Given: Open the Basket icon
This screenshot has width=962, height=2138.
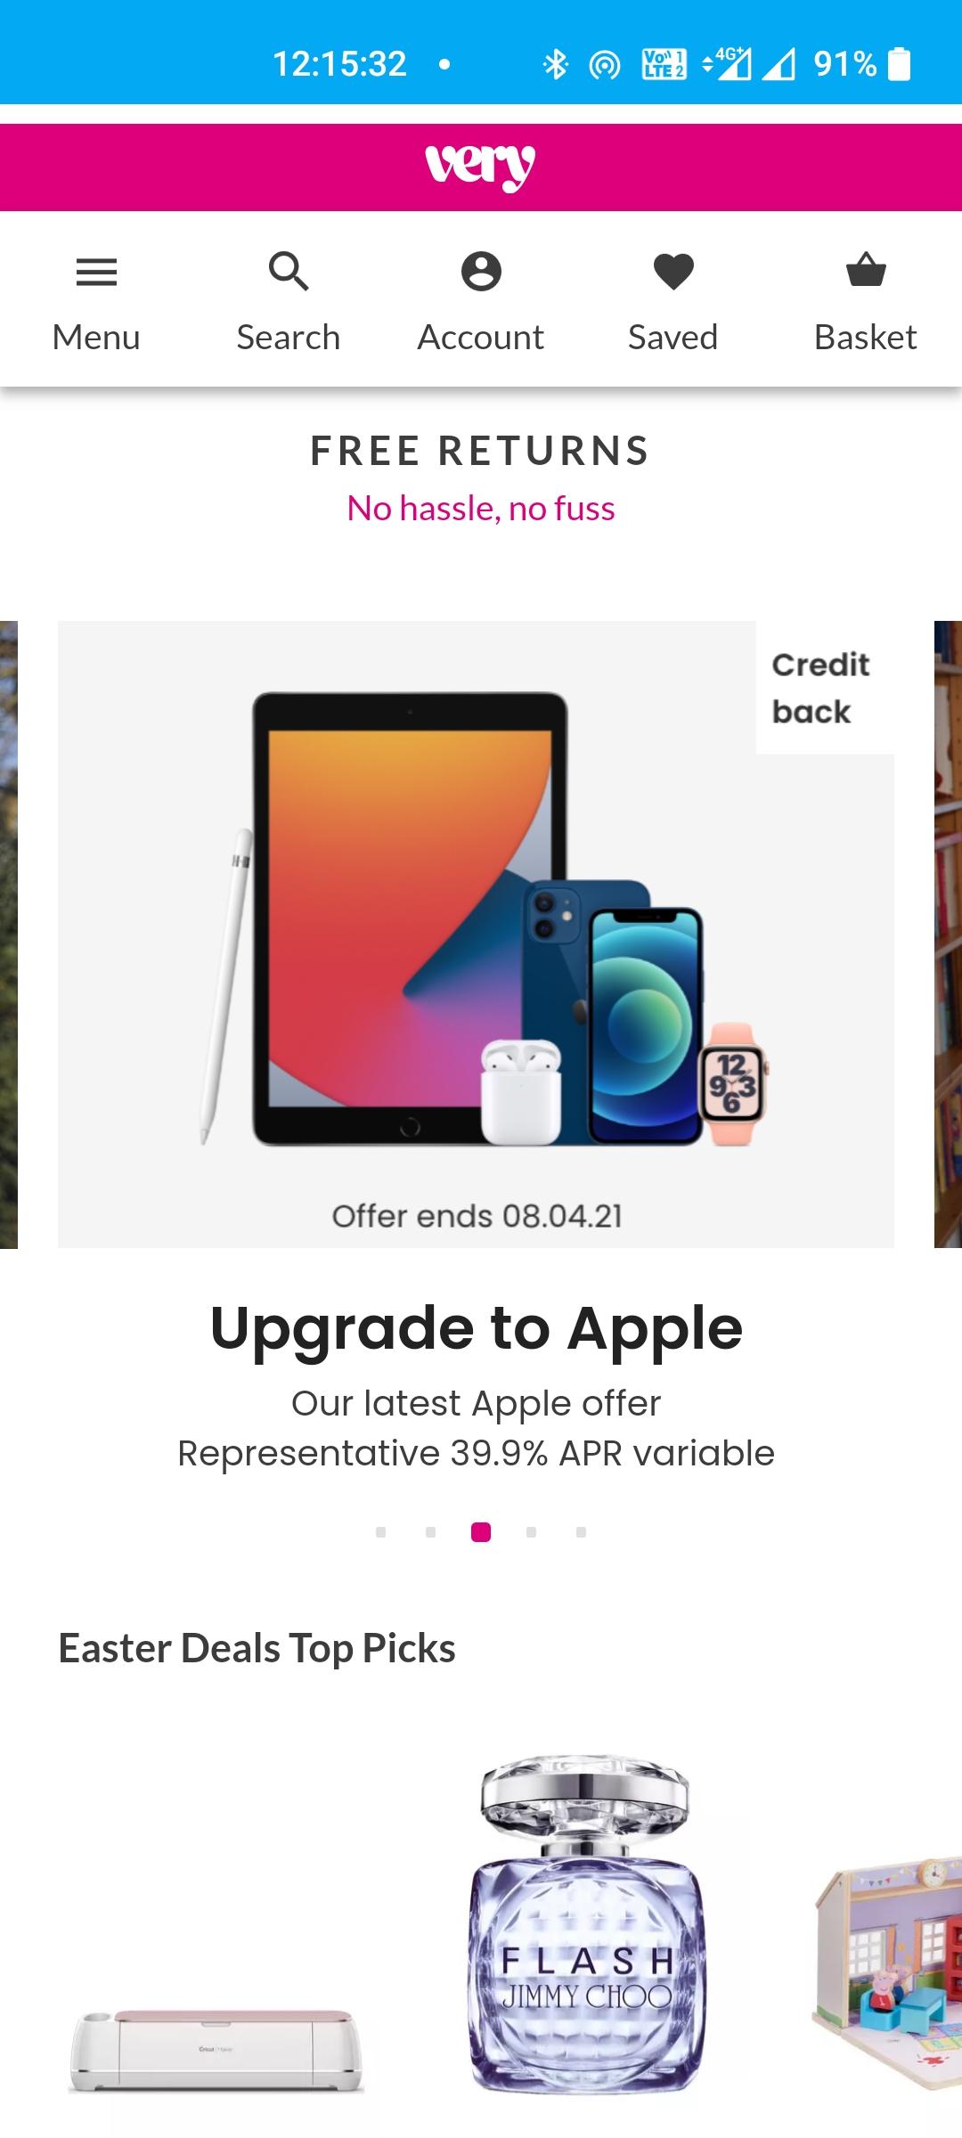Looking at the screenshot, I should tap(866, 270).
